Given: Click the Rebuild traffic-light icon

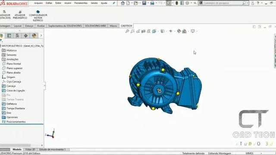Looking at the screenshot, I should tap(176, 3).
